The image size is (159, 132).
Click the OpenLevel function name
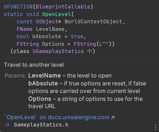[57, 14]
